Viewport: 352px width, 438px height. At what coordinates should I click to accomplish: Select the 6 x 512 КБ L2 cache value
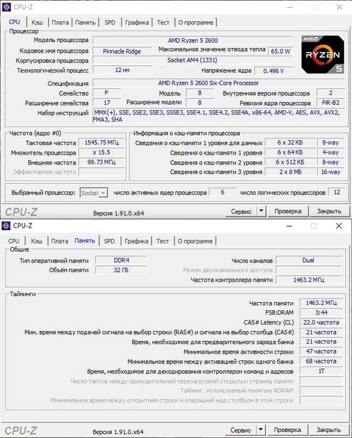pyautogui.click(x=290, y=162)
